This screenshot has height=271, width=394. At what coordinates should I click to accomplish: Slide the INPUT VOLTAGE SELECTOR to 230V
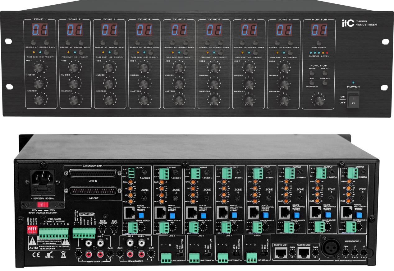[x=47, y=205]
